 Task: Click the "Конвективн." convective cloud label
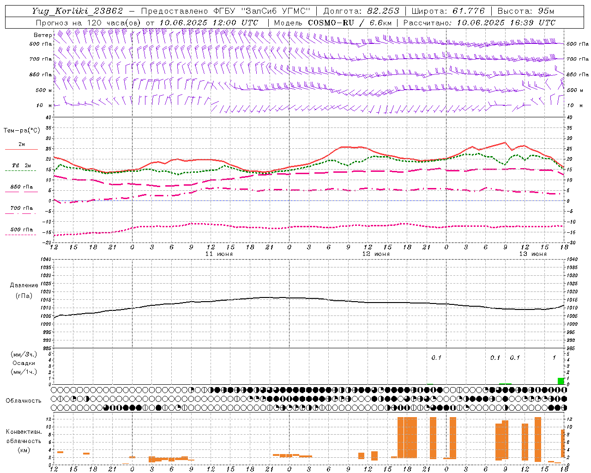click(24, 432)
